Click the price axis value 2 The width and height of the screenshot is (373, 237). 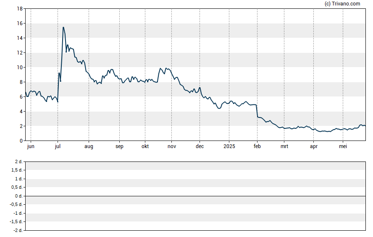[x=21, y=126]
